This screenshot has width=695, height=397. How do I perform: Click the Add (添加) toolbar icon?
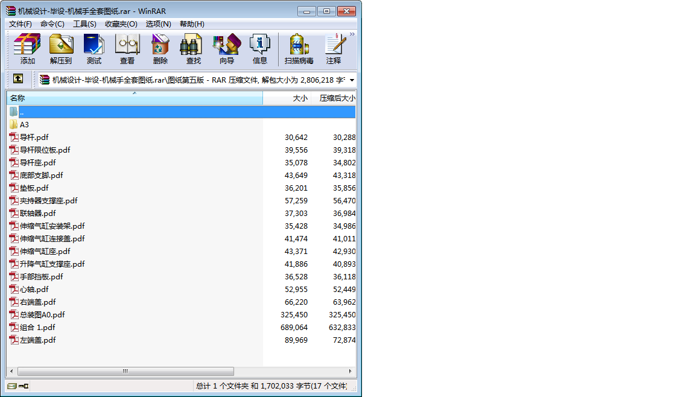pos(27,49)
